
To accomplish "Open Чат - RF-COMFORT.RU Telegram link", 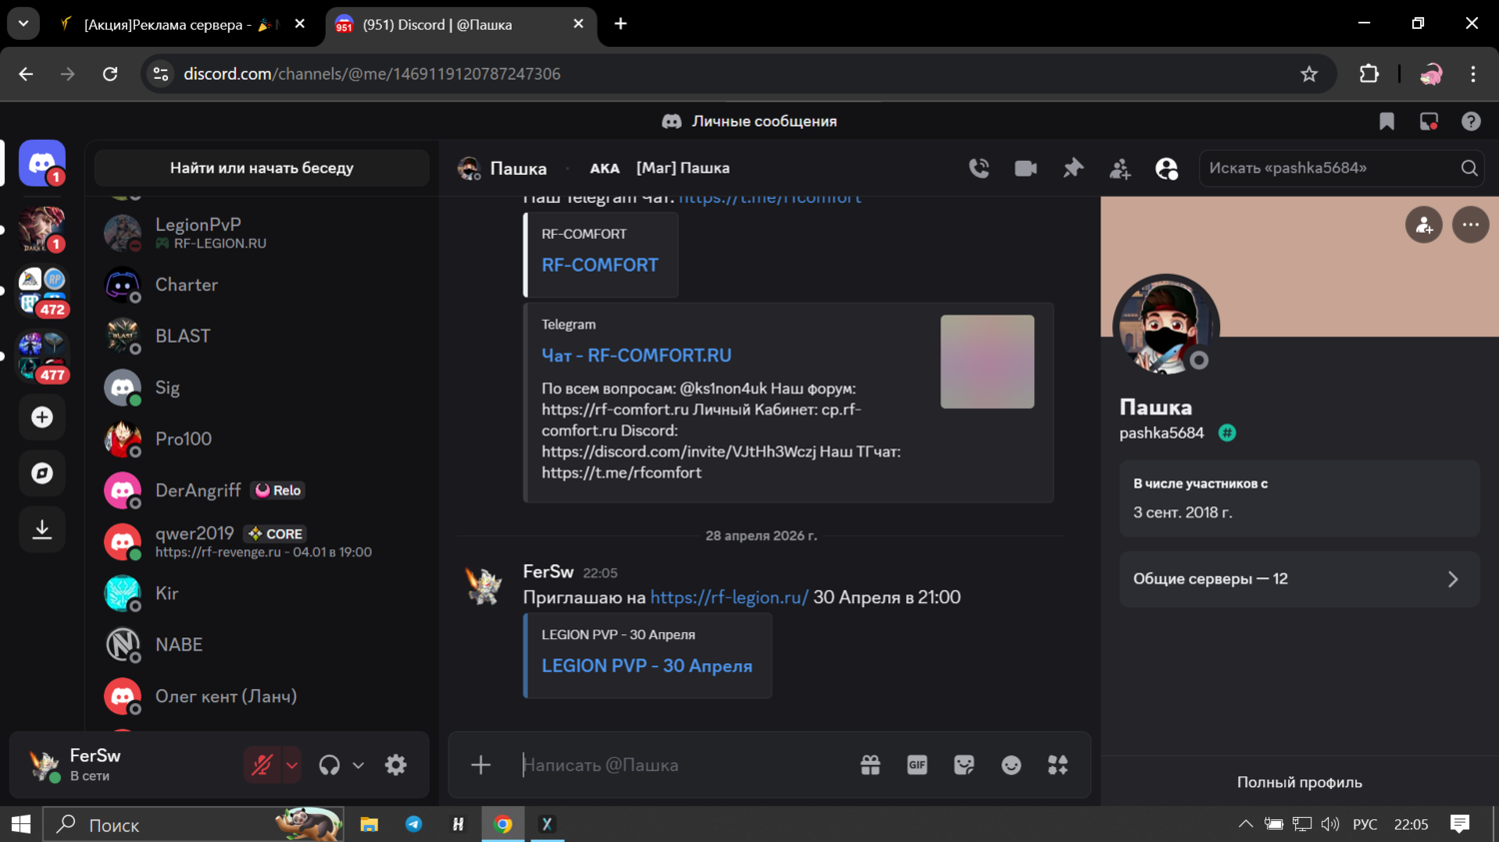I will click(x=637, y=356).
